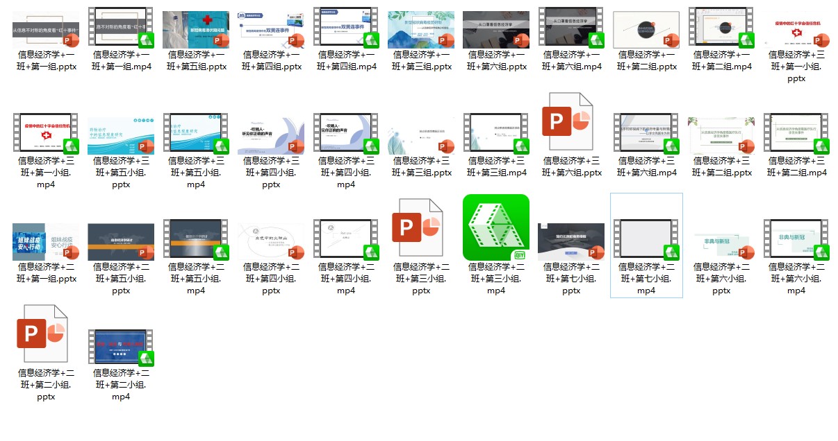Choose the 一班+第三组.pptx presentation
The height and width of the screenshot is (441, 838).
click(421, 30)
